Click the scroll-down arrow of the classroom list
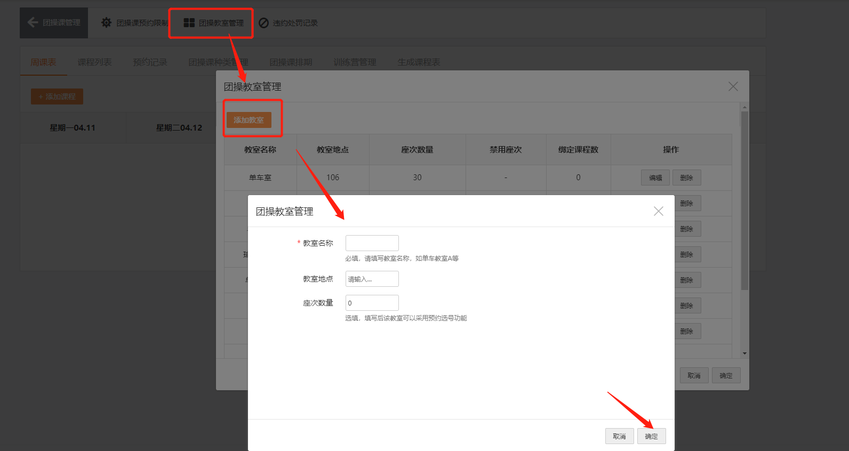The width and height of the screenshot is (849, 451). click(744, 353)
